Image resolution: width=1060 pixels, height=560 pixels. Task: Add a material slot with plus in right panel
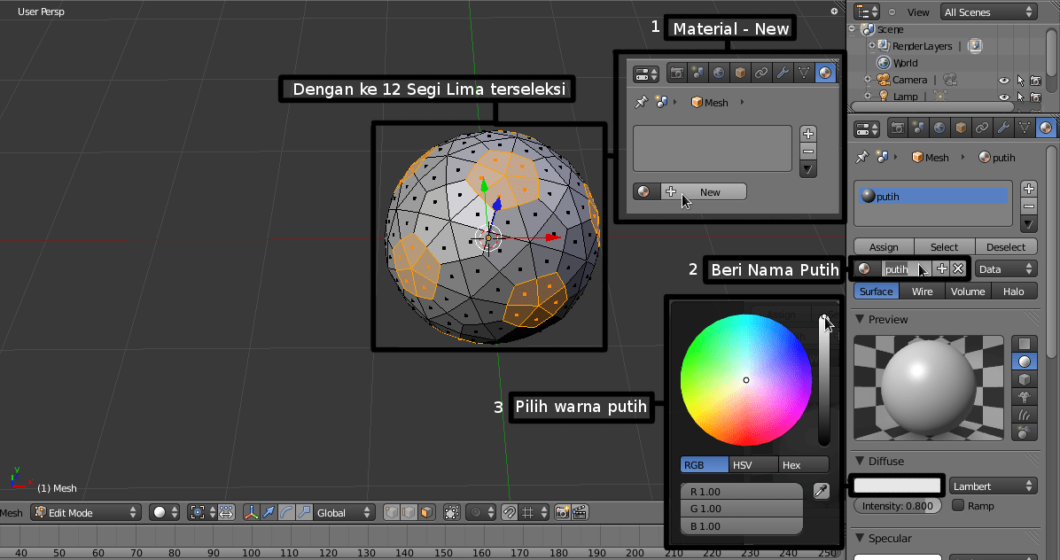tap(1029, 189)
